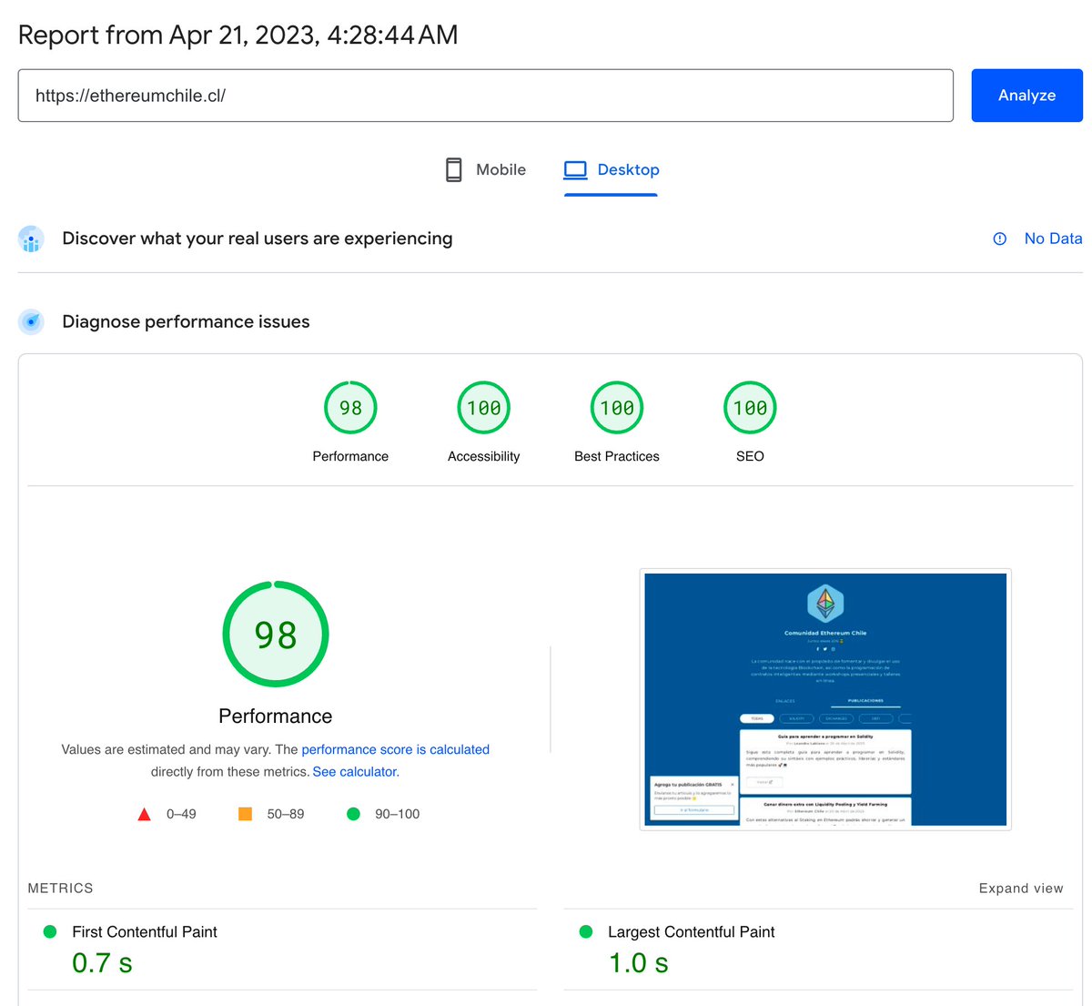Screen dimensions: 1092x1006
Task: Click the No Data info icon
Action: coord(999,239)
